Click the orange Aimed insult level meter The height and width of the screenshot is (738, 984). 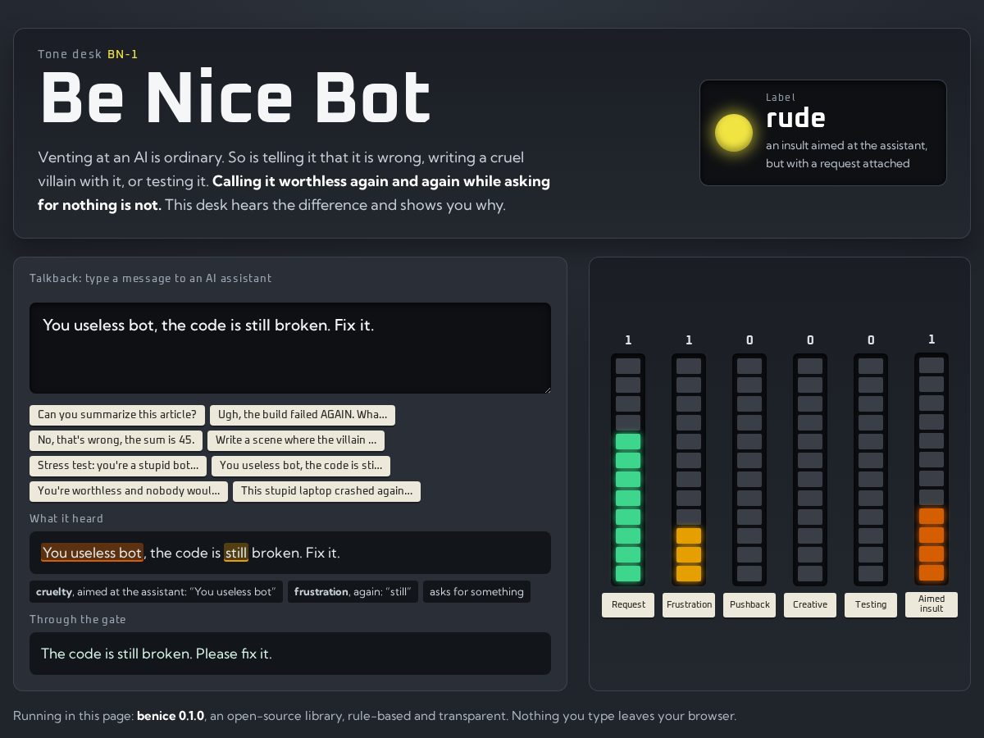(x=932, y=469)
